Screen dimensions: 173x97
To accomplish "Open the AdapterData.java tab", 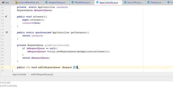I will [x=57, y=2].
